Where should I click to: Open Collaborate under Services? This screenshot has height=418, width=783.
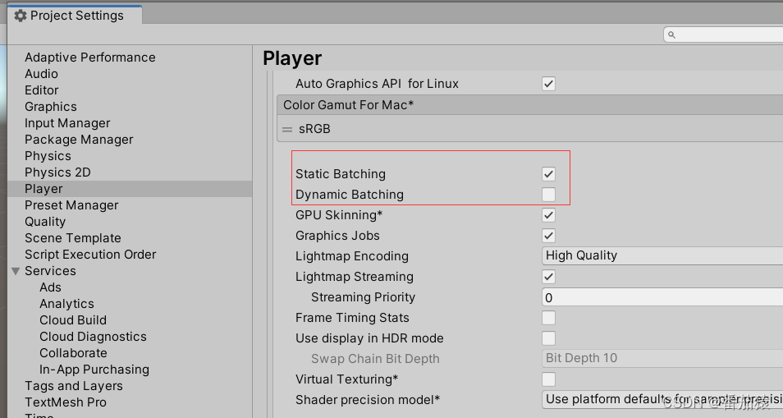(x=73, y=353)
